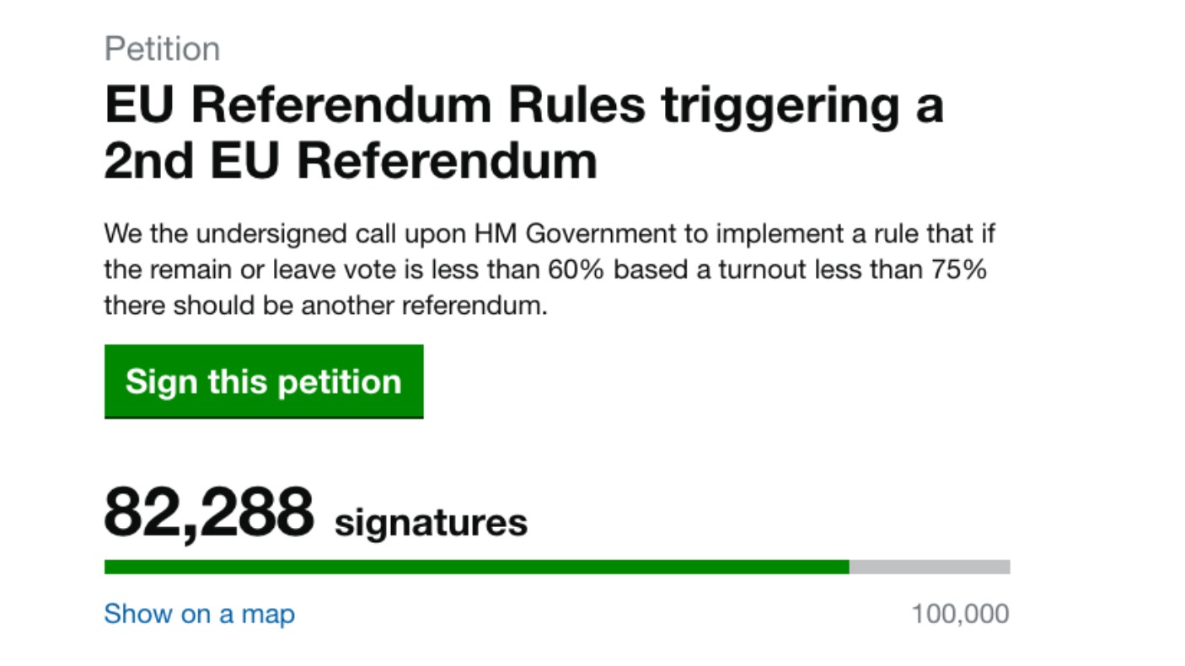Click the description line starting 'the remain or leave'
1185x666 pixels.
pyautogui.click(x=545, y=270)
